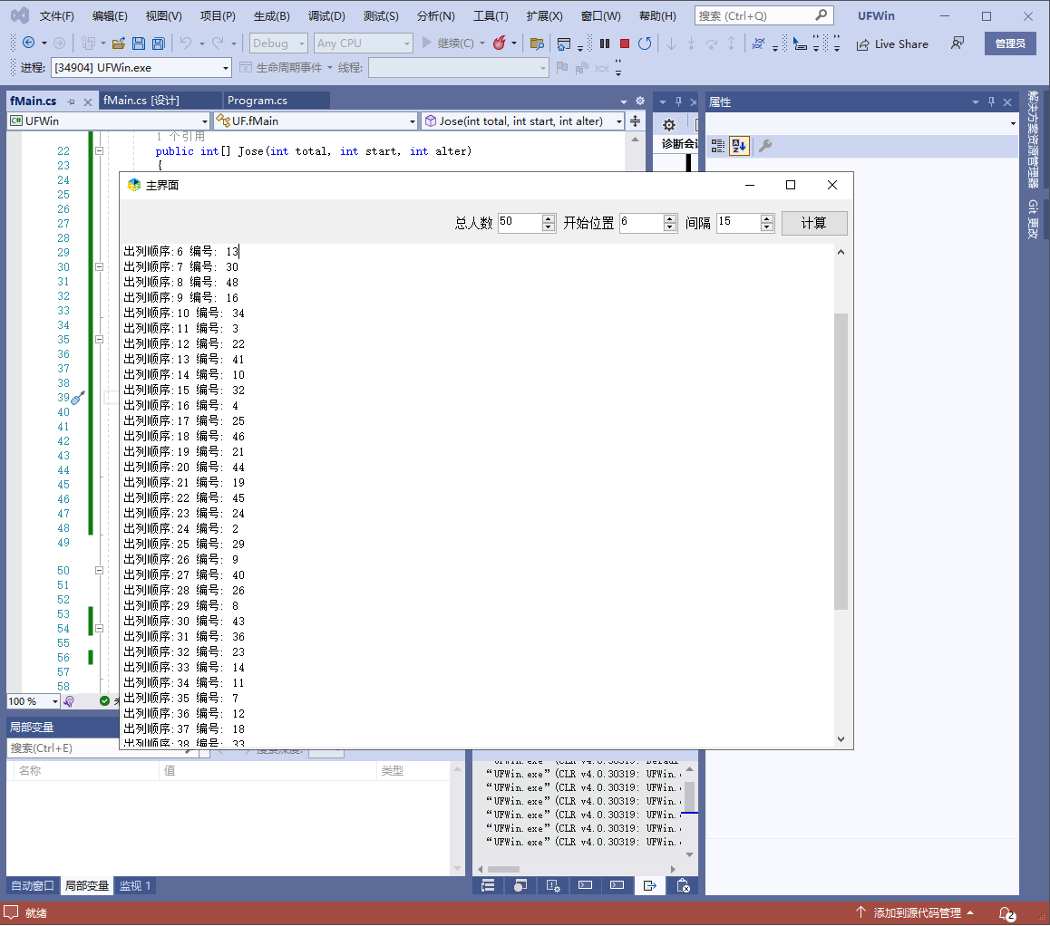The width and height of the screenshot is (1050, 926).
Task: Click the green no-issues check icon
Action: [x=104, y=701]
